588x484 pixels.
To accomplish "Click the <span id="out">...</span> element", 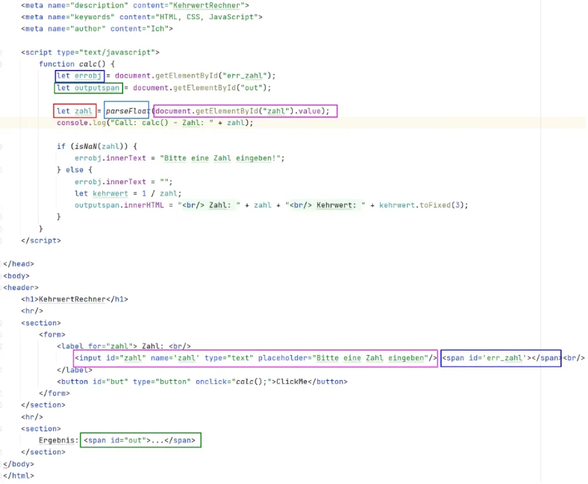I will pos(141,440).
